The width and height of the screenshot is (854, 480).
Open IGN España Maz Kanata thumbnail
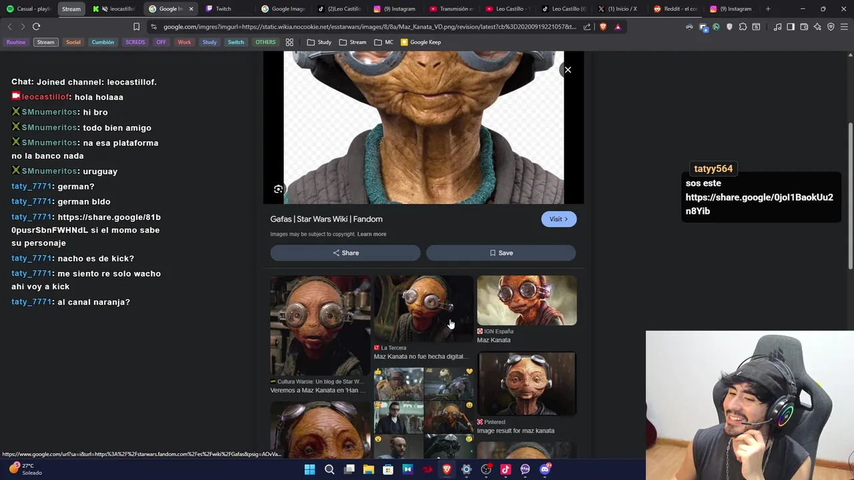click(x=527, y=301)
